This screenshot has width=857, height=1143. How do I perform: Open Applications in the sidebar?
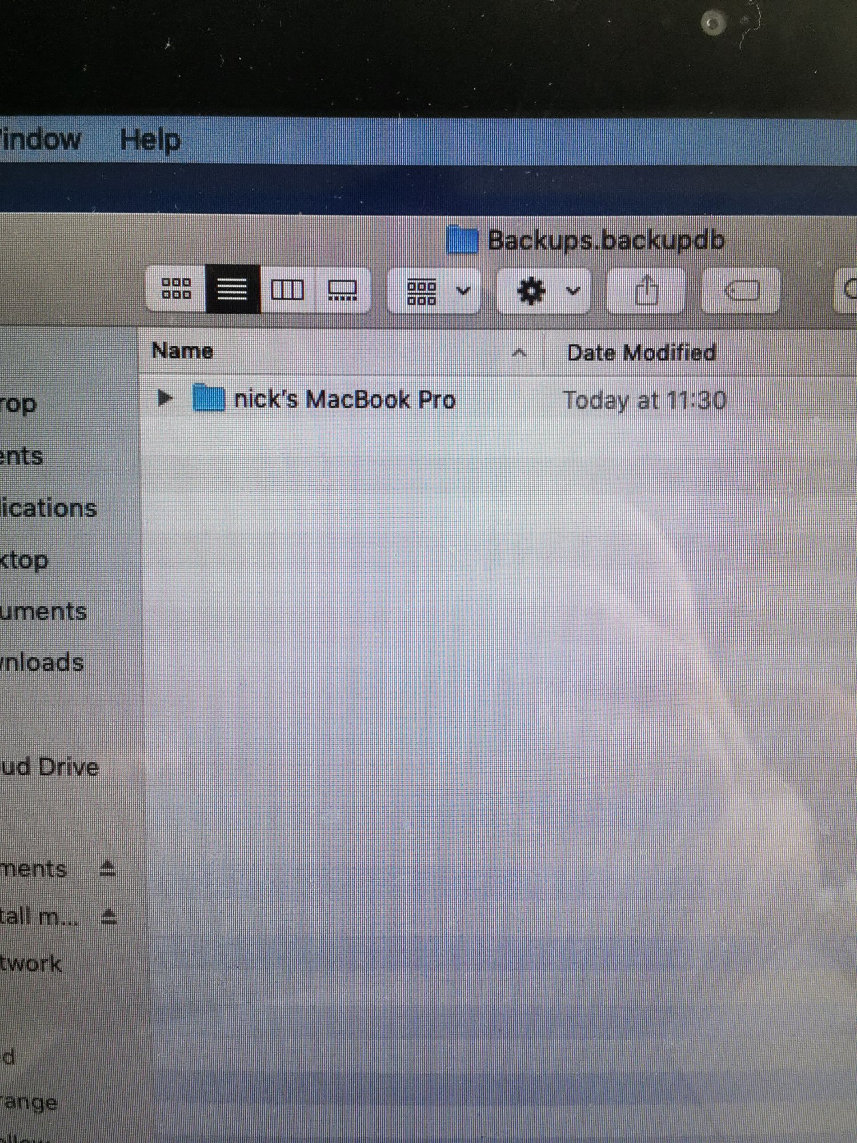(x=48, y=507)
